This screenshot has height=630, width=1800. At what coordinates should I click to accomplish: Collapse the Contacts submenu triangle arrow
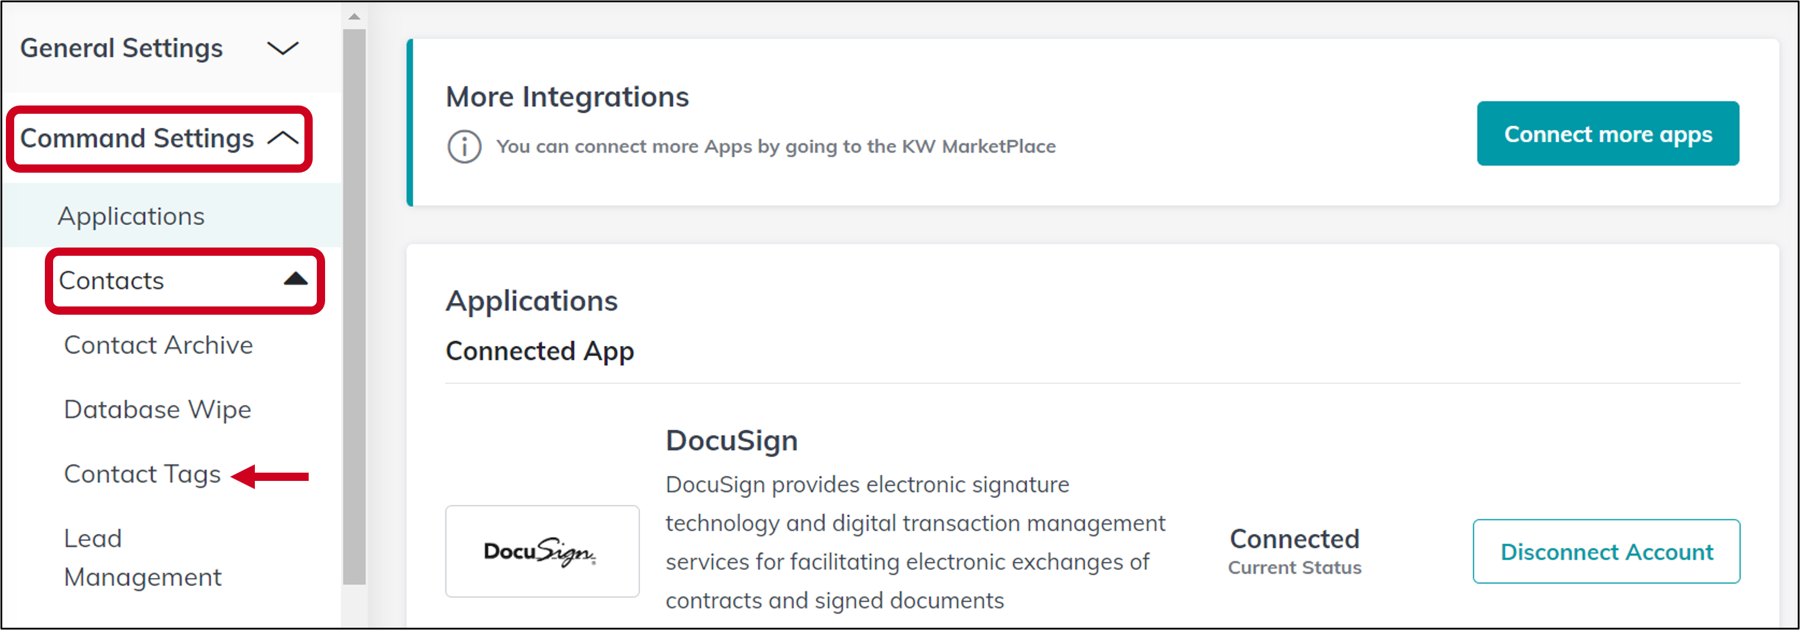click(x=296, y=279)
